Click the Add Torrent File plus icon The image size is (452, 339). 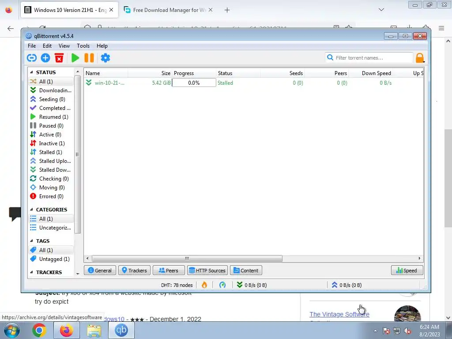click(x=45, y=58)
